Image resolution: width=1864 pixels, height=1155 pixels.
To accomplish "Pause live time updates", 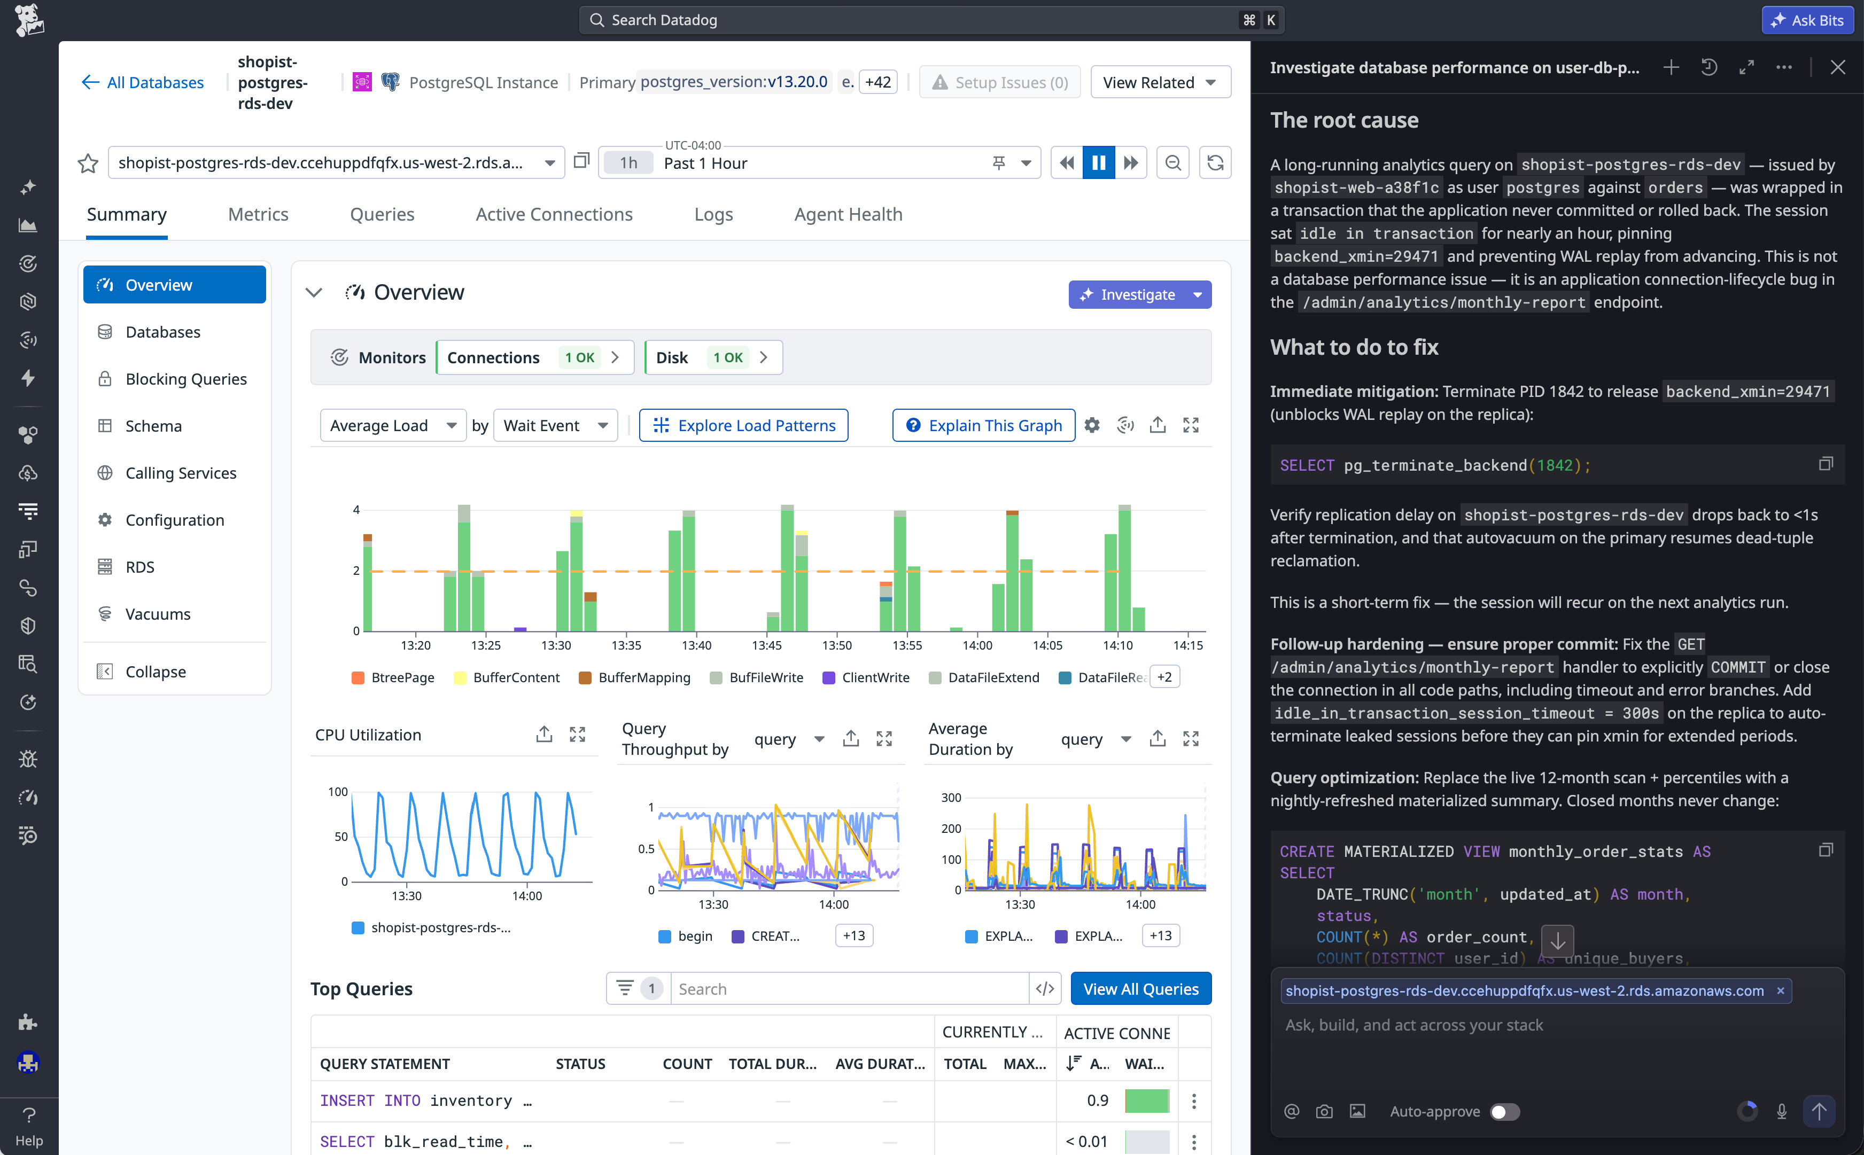I will click(1099, 163).
